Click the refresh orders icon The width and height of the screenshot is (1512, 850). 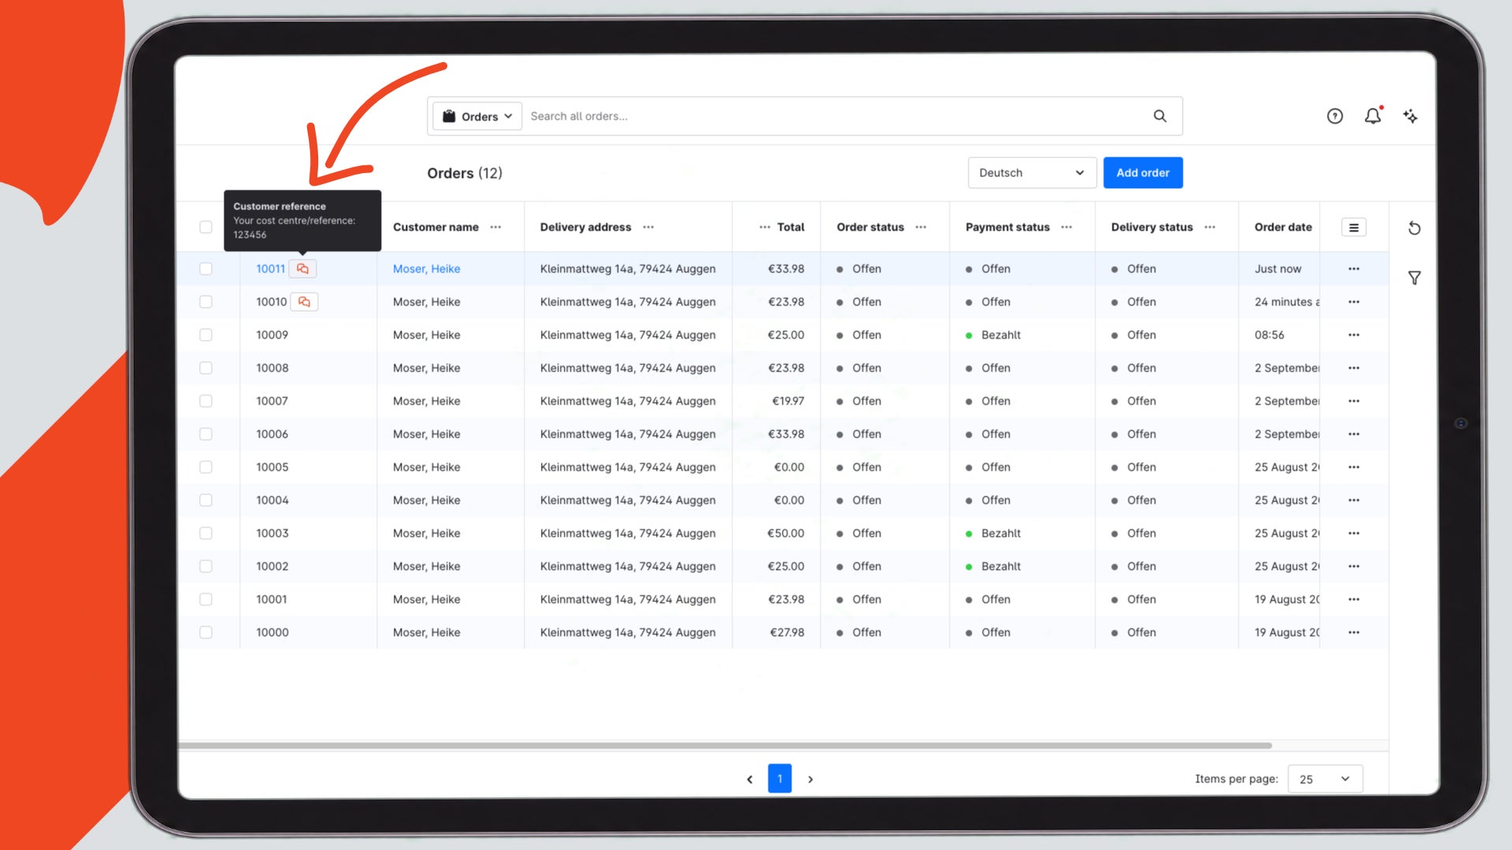(1414, 228)
